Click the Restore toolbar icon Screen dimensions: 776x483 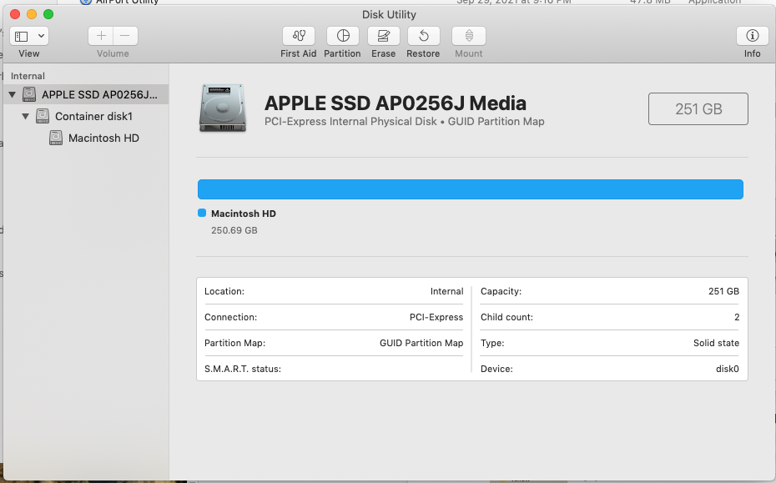[424, 36]
